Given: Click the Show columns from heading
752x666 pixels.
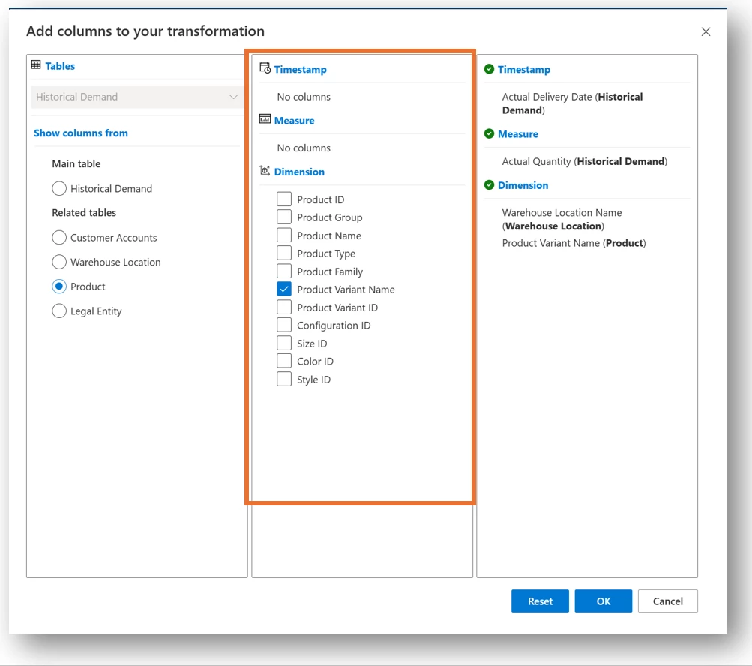Looking at the screenshot, I should tap(80, 133).
